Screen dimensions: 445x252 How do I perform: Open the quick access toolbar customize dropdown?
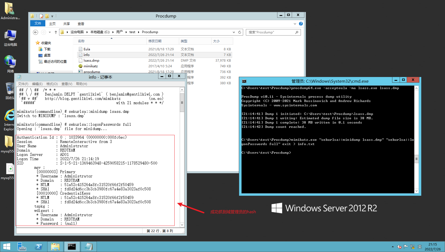point(52,16)
